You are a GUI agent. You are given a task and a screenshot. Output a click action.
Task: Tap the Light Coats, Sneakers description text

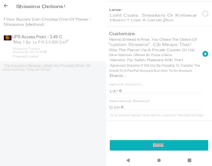[x=153, y=18]
